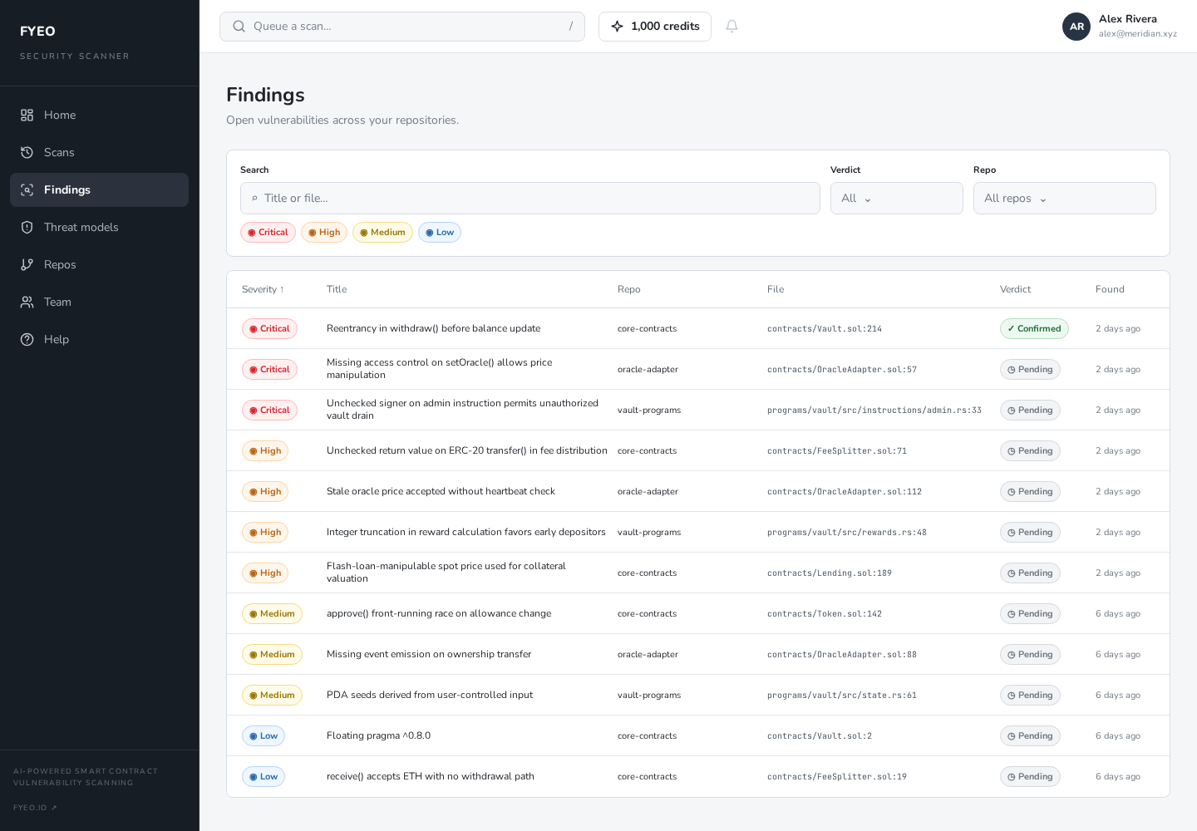
Task: Click the sparkle icon beside credits
Action: pos(617,27)
